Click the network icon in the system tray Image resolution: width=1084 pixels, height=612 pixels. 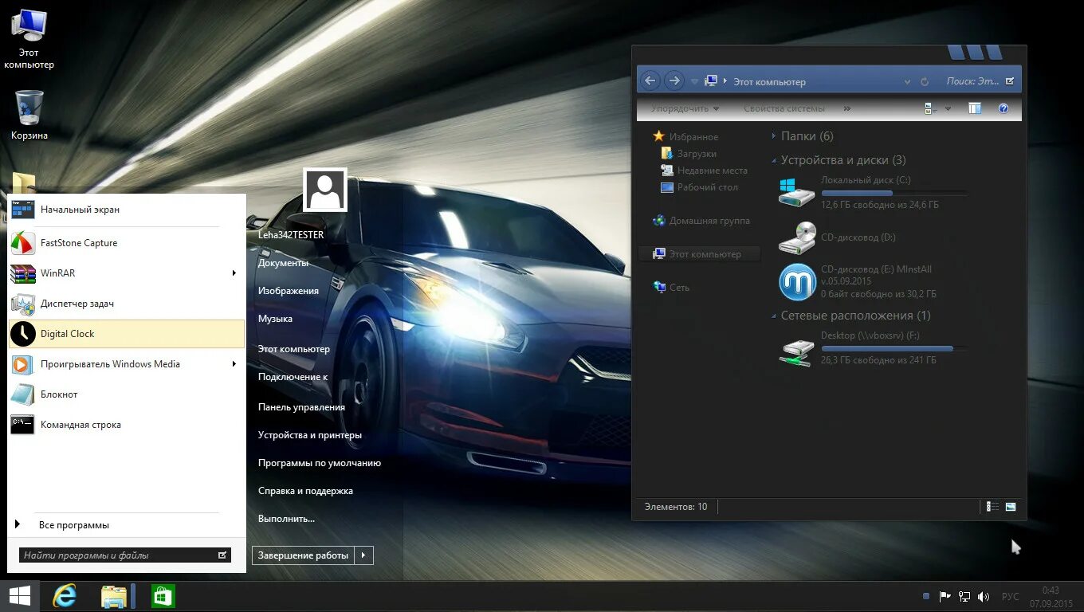point(964,595)
